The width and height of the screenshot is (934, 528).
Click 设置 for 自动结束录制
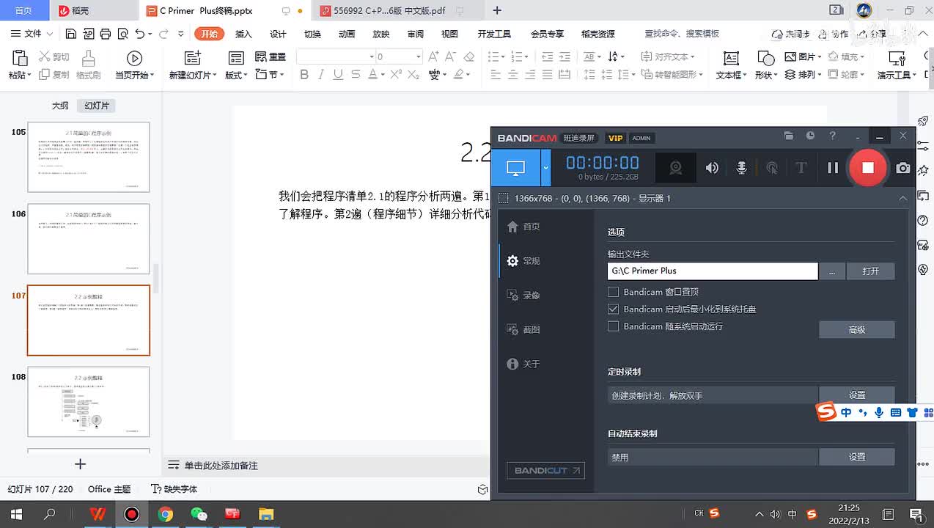[x=856, y=457]
